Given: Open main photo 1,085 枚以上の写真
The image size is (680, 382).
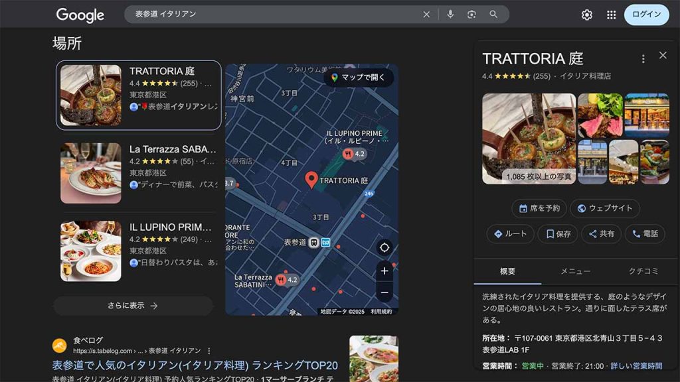Looking at the screenshot, I should [529, 139].
